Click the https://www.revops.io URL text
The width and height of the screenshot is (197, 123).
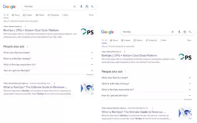click(x=13, y=26)
